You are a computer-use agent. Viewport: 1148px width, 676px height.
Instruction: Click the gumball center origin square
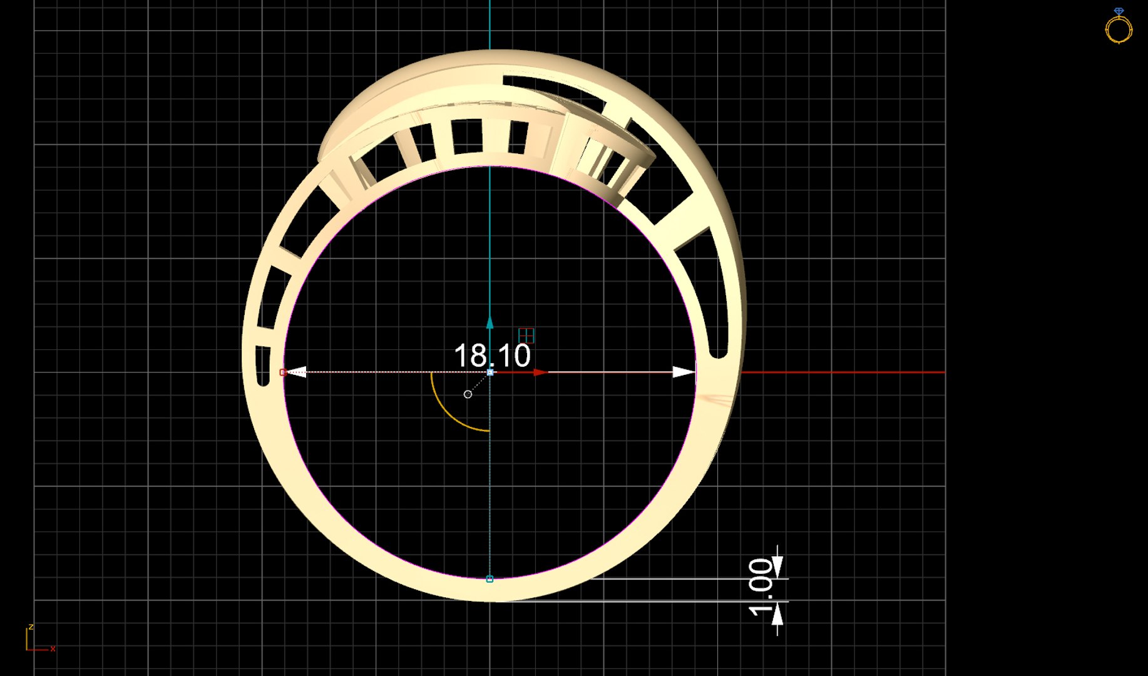pyautogui.click(x=490, y=372)
